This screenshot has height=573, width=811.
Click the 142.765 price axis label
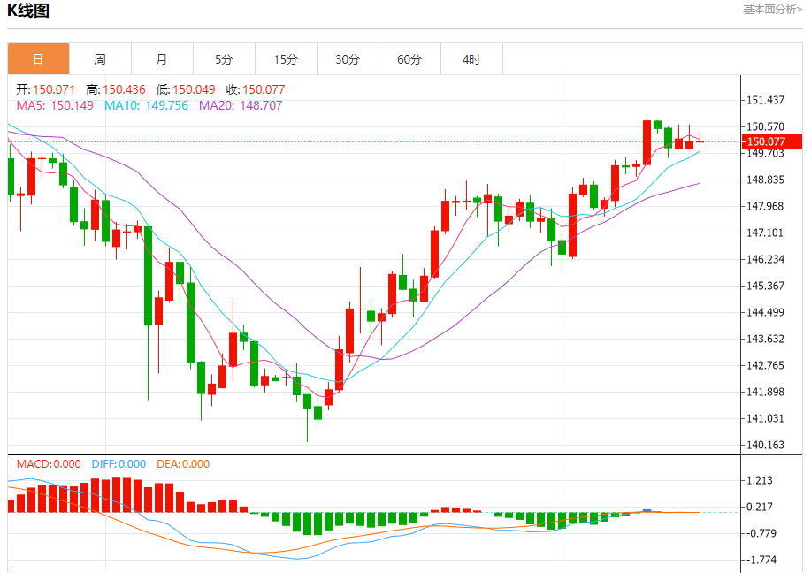click(x=766, y=365)
